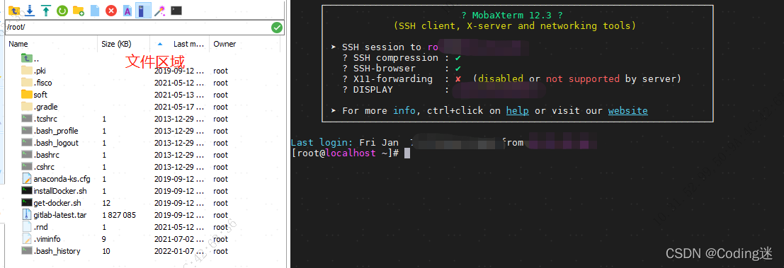Screen dimensions: 784x268
Task: Click the size 12 of get-docker.sh
Action: [x=106, y=203]
